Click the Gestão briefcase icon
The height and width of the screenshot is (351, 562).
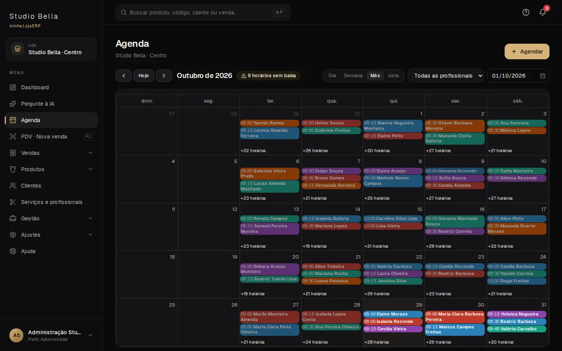click(13, 218)
